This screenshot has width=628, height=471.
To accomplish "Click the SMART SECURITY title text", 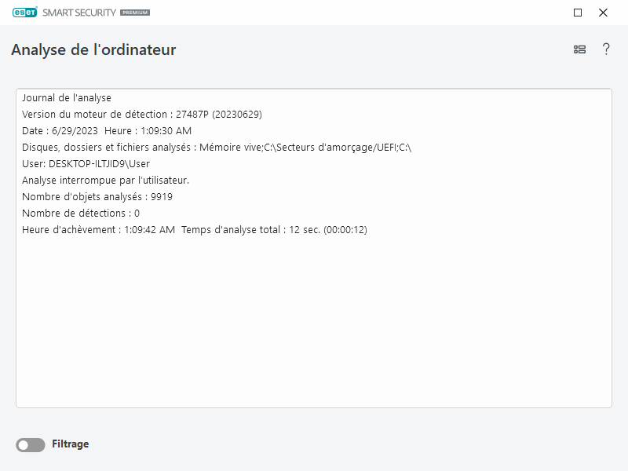I will coord(79,13).
